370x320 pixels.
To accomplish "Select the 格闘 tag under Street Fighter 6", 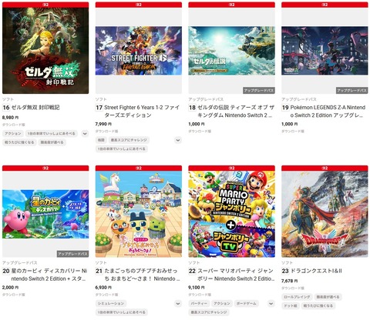I will coord(101,140).
